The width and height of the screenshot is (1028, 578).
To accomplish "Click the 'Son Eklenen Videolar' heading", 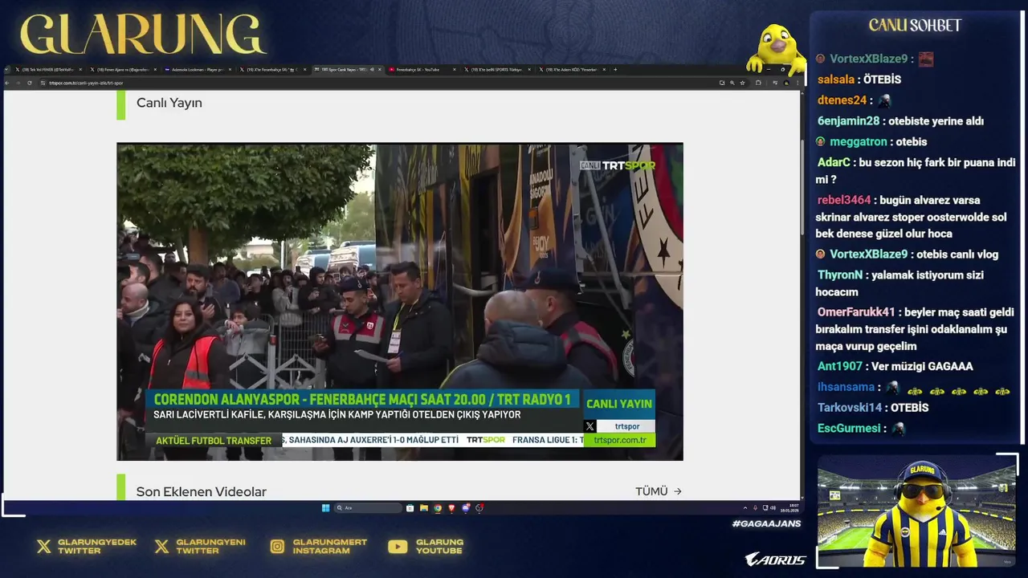I will tap(201, 491).
